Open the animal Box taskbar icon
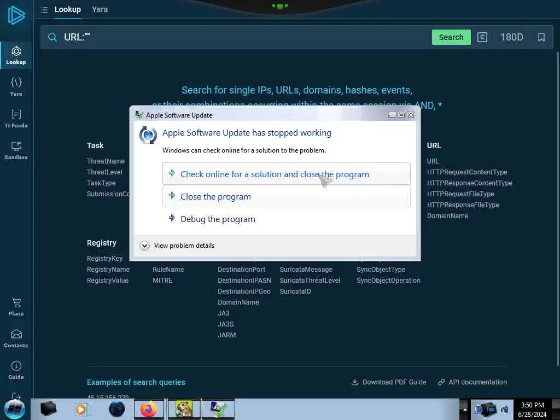560x420 pixels. tap(184, 409)
